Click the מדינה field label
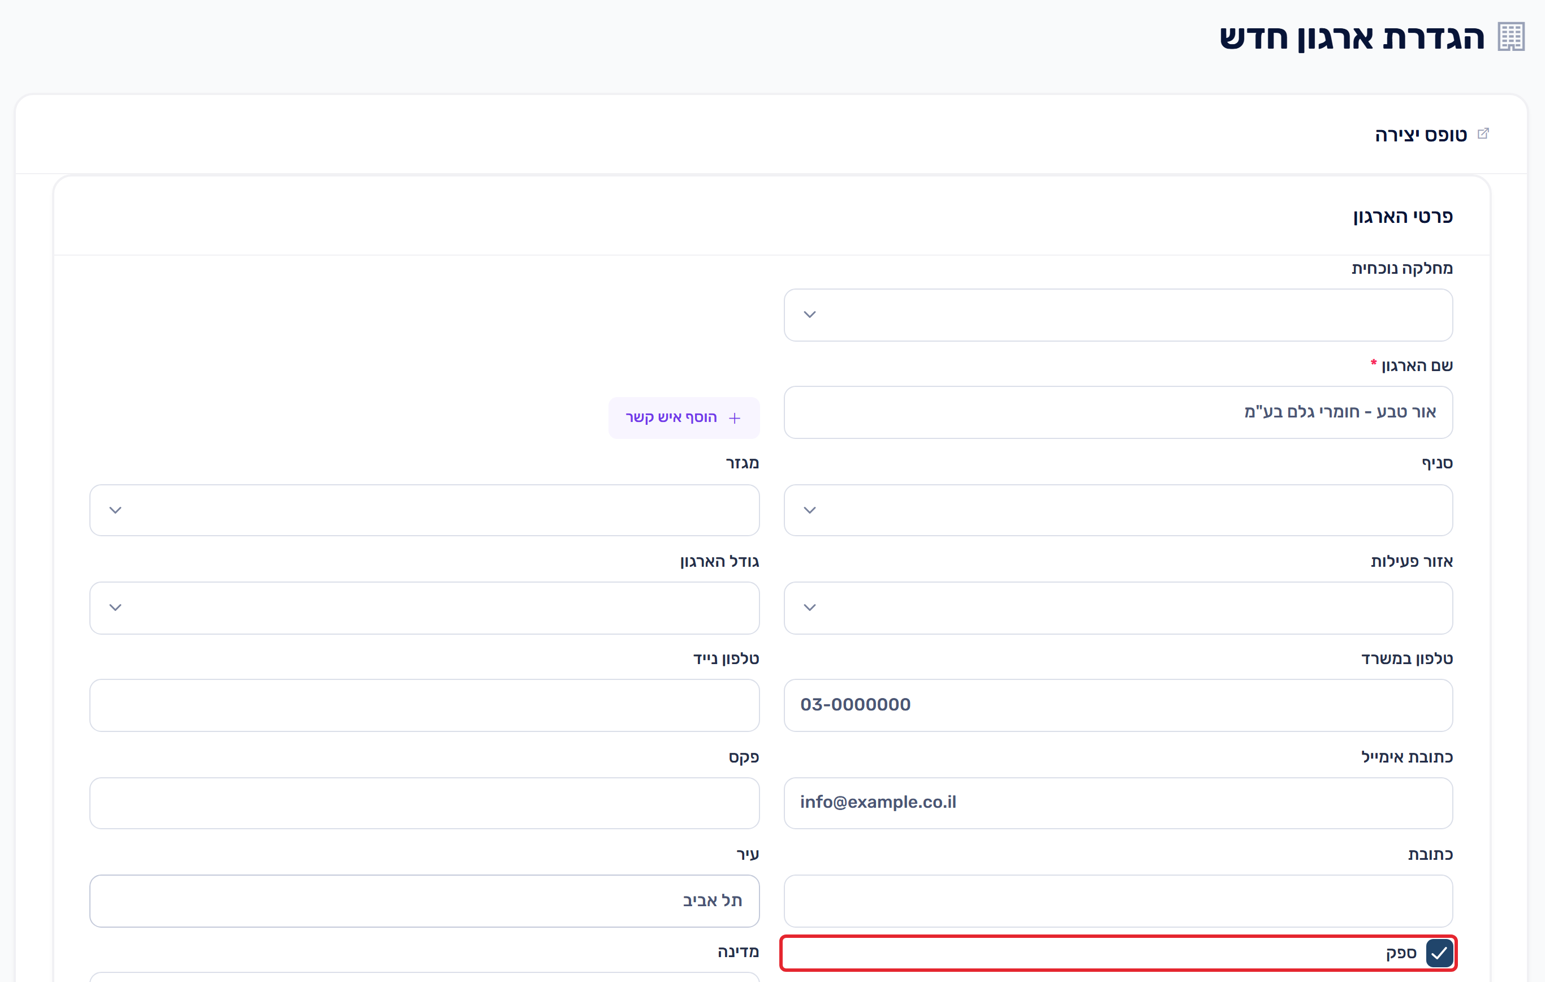Viewport: 1545px width, 982px height. pyautogui.click(x=738, y=951)
